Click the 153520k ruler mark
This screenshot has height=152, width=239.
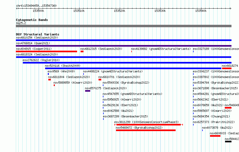point(119,11)
